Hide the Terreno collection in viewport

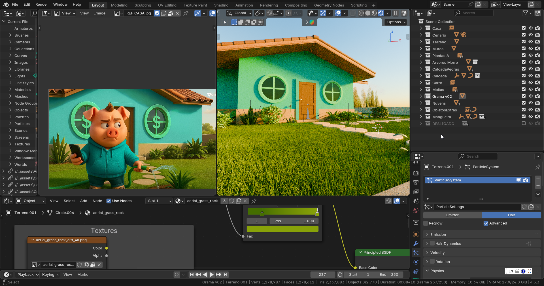pyautogui.click(x=531, y=42)
